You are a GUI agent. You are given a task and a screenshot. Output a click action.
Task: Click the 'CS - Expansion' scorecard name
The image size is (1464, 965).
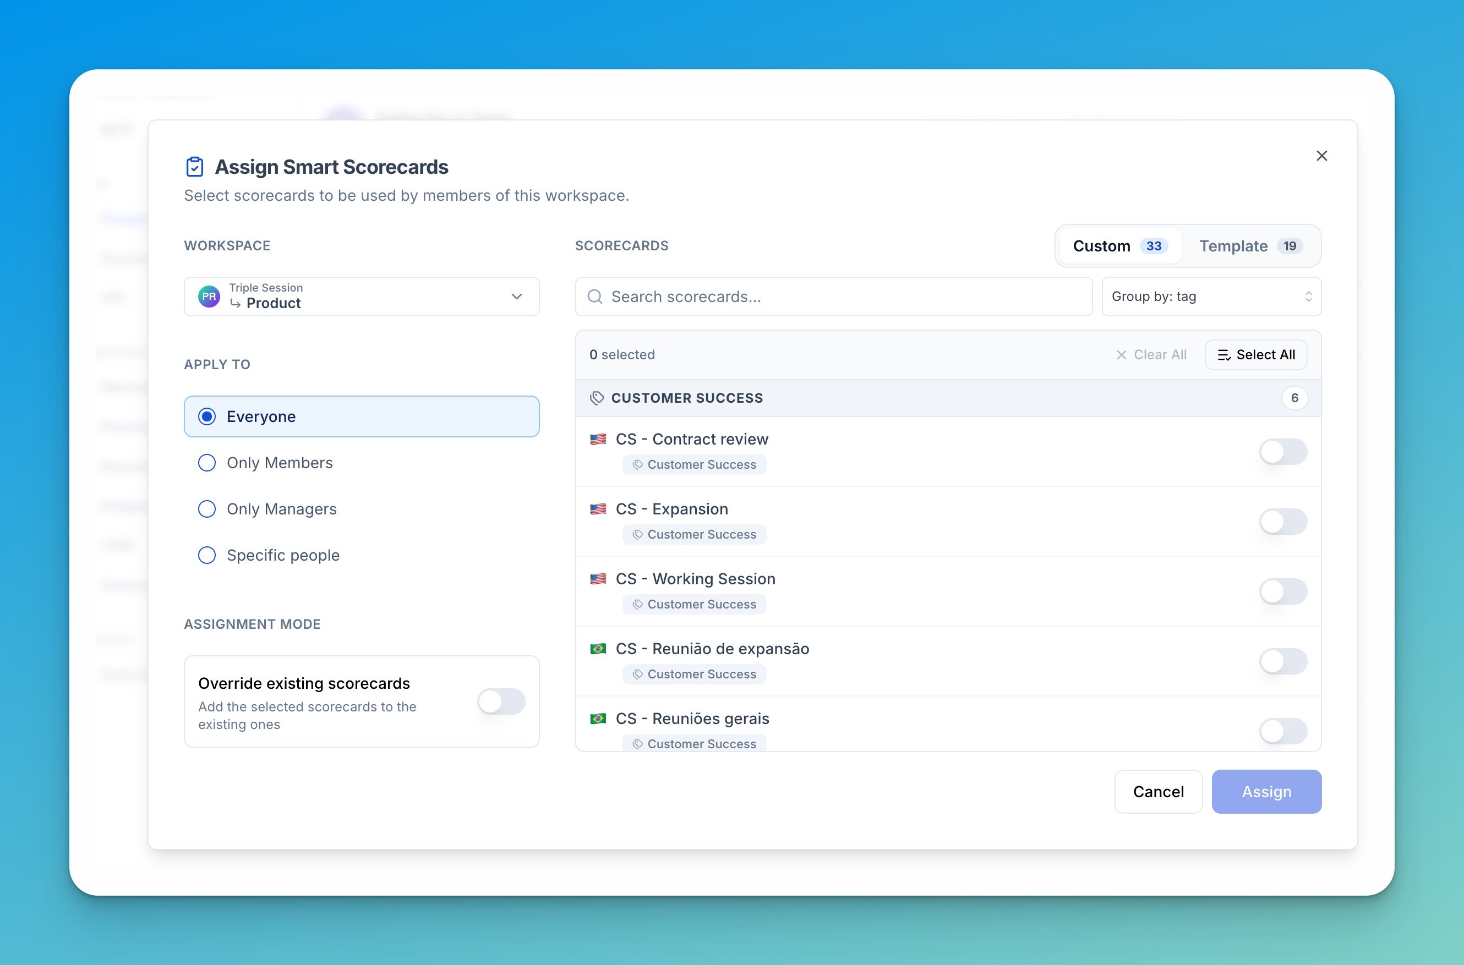pos(671,509)
